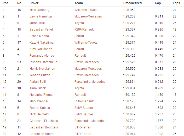Viewport: 184px width, 136px height.
Task: Open Nico Rosberg driver link
Action: pyautogui.click(x=39, y=10)
